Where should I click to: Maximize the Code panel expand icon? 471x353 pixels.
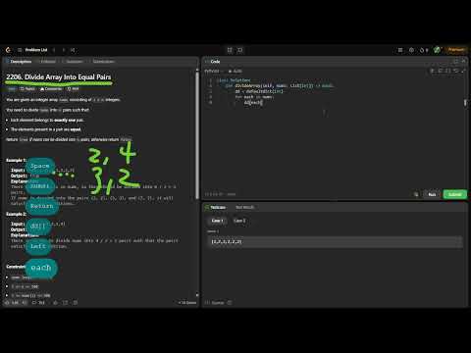pos(456,62)
